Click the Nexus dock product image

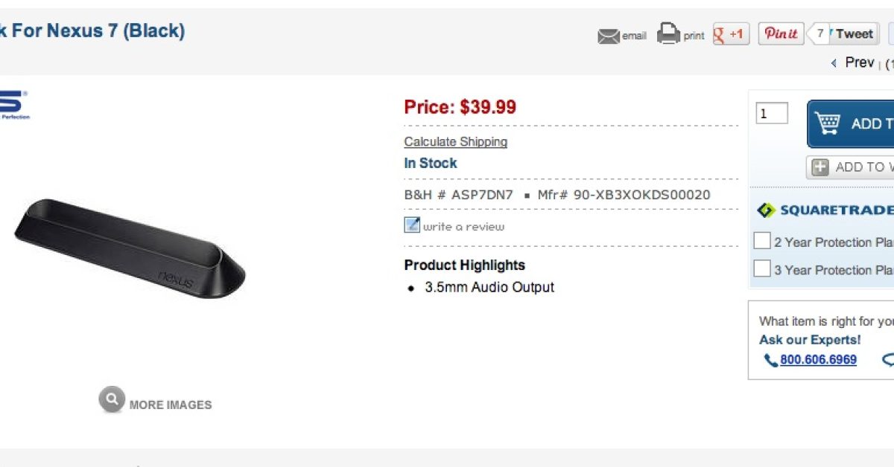[x=130, y=248]
